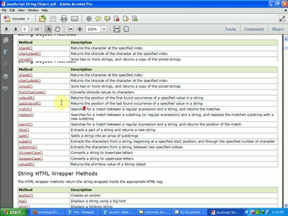Select the highlight text tool icon
Viewport: 288px width, 216px height.
point(107,19)
